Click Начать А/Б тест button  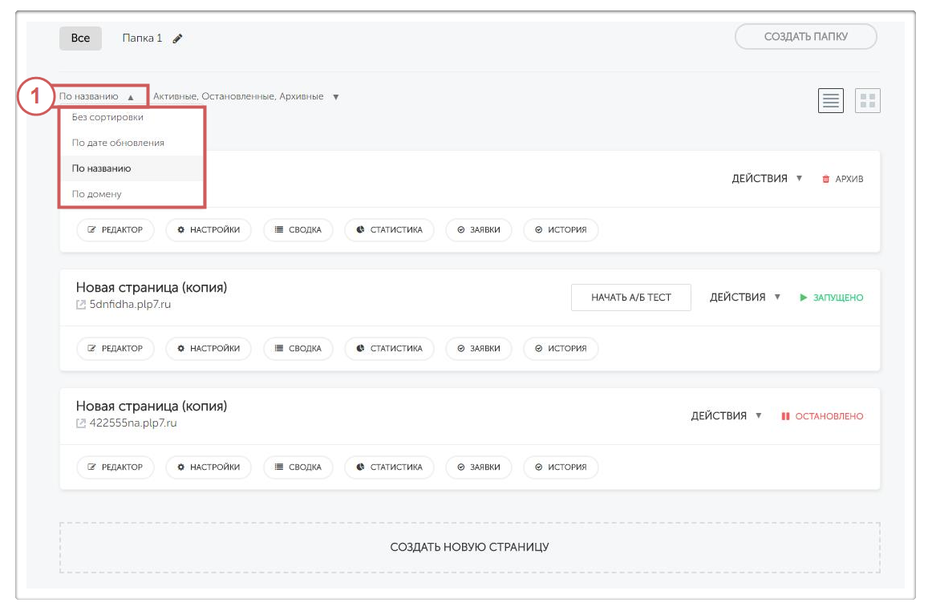(630, 297)
